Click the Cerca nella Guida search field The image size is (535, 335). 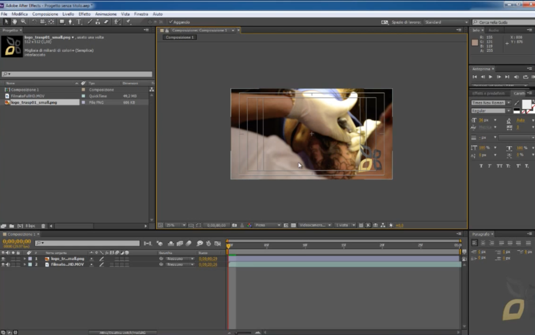504,22
